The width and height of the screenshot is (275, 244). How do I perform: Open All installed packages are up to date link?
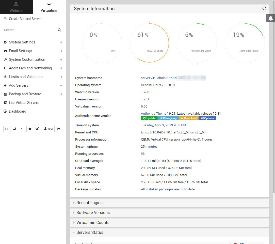point(168,189)
